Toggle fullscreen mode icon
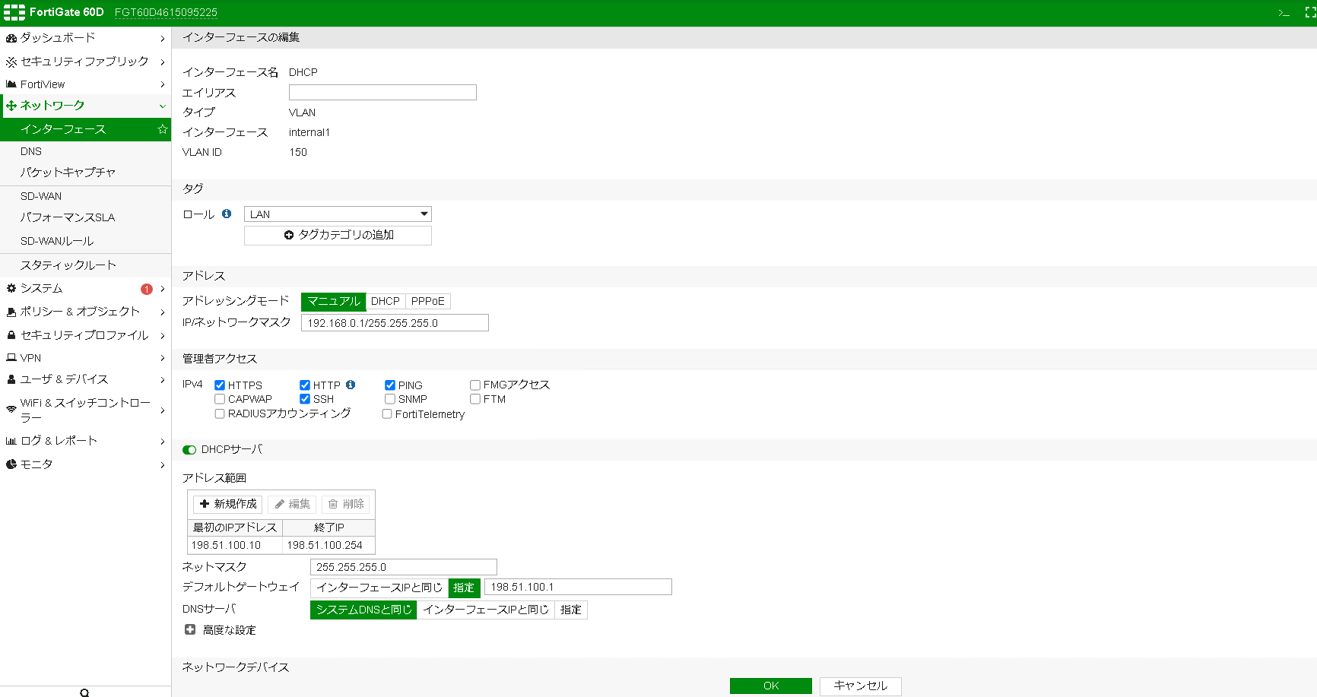 [x=1311, y=13]
